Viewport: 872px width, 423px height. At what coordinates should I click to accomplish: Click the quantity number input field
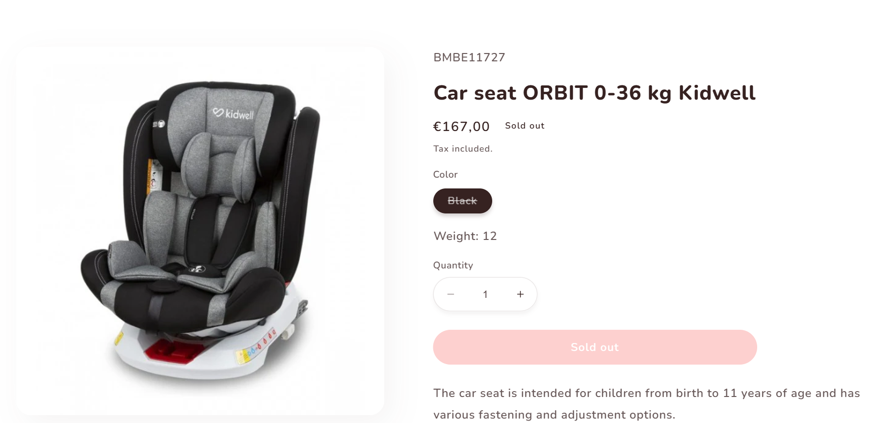coord(485,294)
